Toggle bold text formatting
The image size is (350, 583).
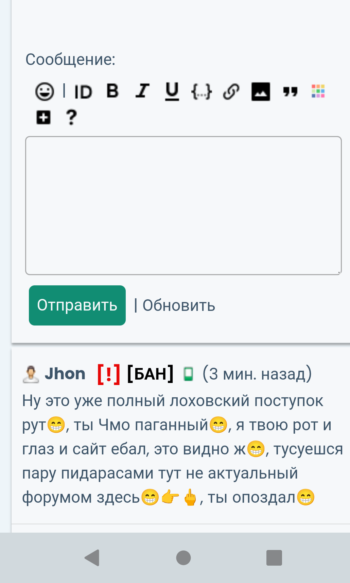pyautogui.click(x=112, y=91)
